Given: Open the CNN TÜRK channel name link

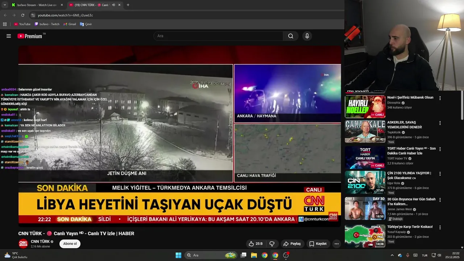Looking at the screenshot, I should tap(40, 241).
